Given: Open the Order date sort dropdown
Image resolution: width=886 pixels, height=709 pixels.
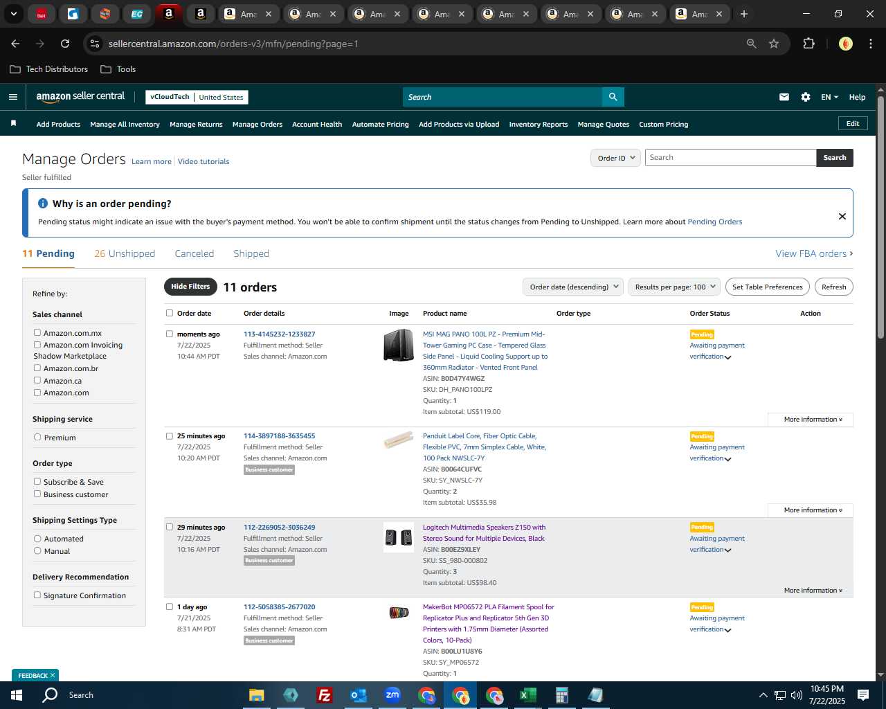Looking at the screenshot, I should 573,287.
